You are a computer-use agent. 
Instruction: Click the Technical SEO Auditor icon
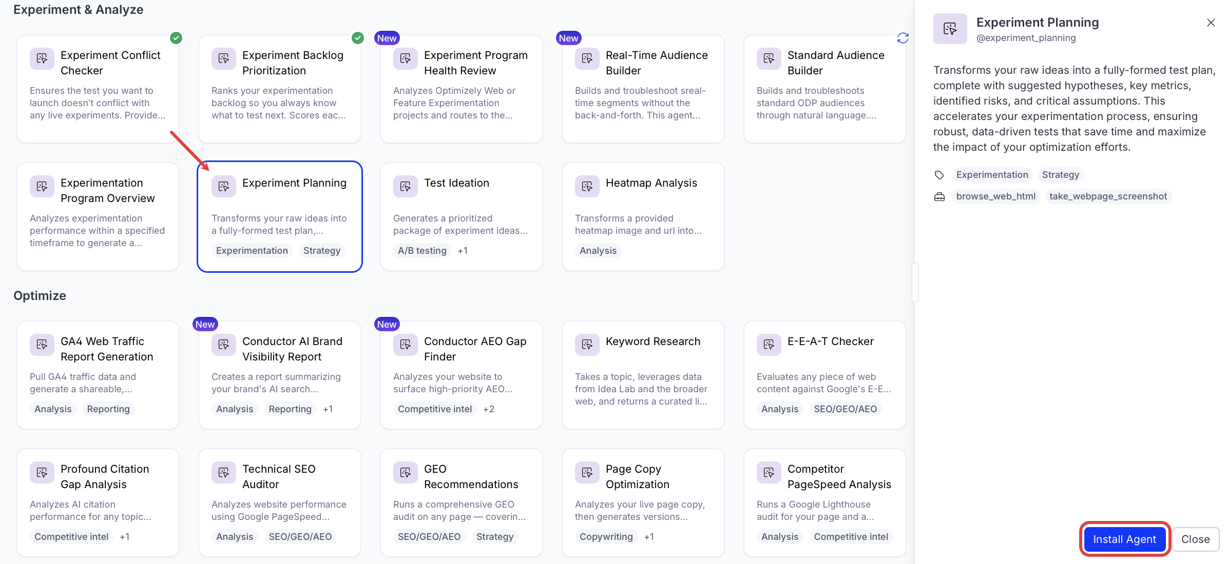(x=224, y=472)
